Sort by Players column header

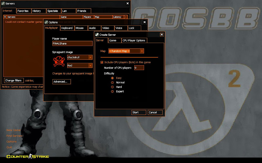(88, 17)
